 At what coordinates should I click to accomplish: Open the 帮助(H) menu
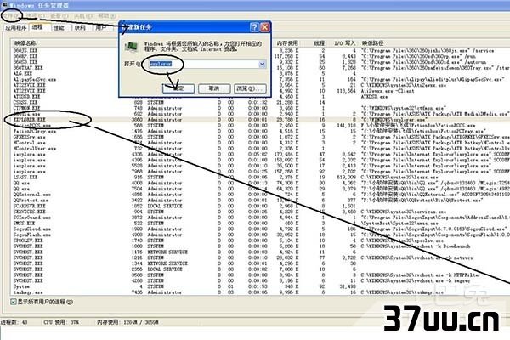[x=107, y=15]
